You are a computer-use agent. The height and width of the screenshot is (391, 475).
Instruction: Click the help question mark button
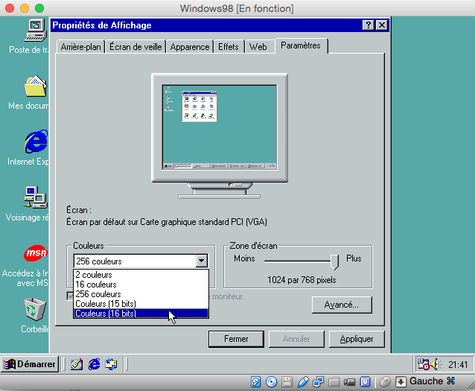point(368,25)
